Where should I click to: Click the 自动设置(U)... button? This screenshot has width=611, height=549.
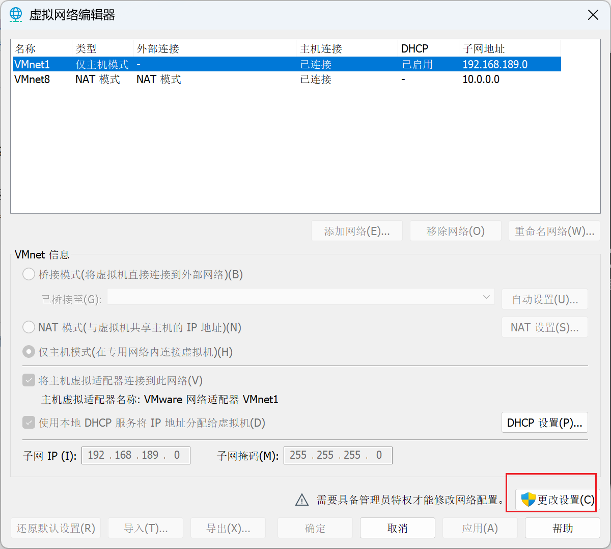[x=545, y=299]
